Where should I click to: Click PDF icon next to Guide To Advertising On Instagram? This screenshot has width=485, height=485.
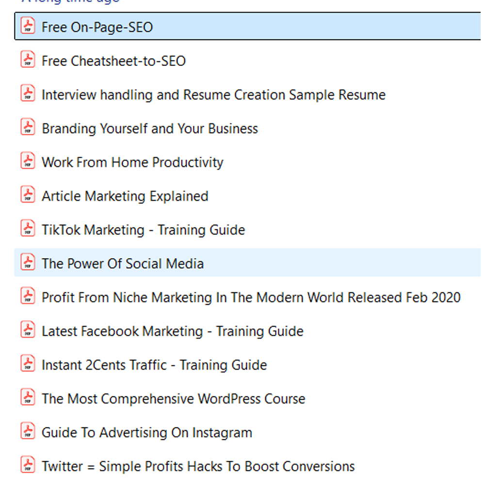(28, 432)
